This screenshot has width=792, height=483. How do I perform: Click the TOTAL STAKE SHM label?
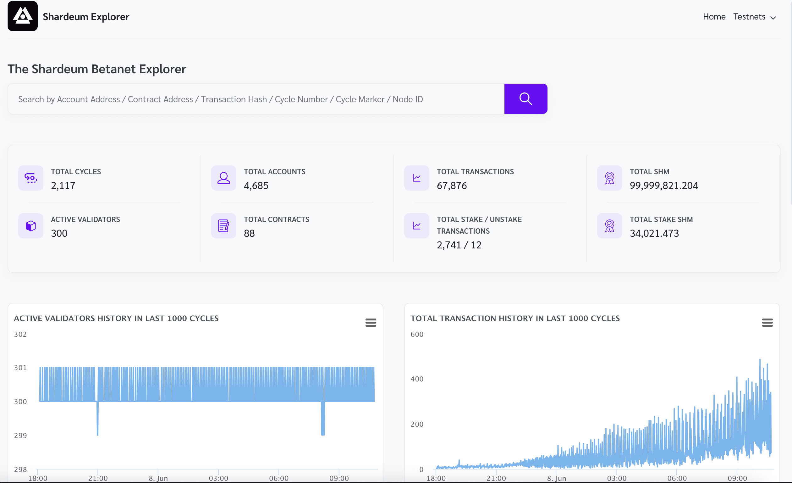coord(661,219)
